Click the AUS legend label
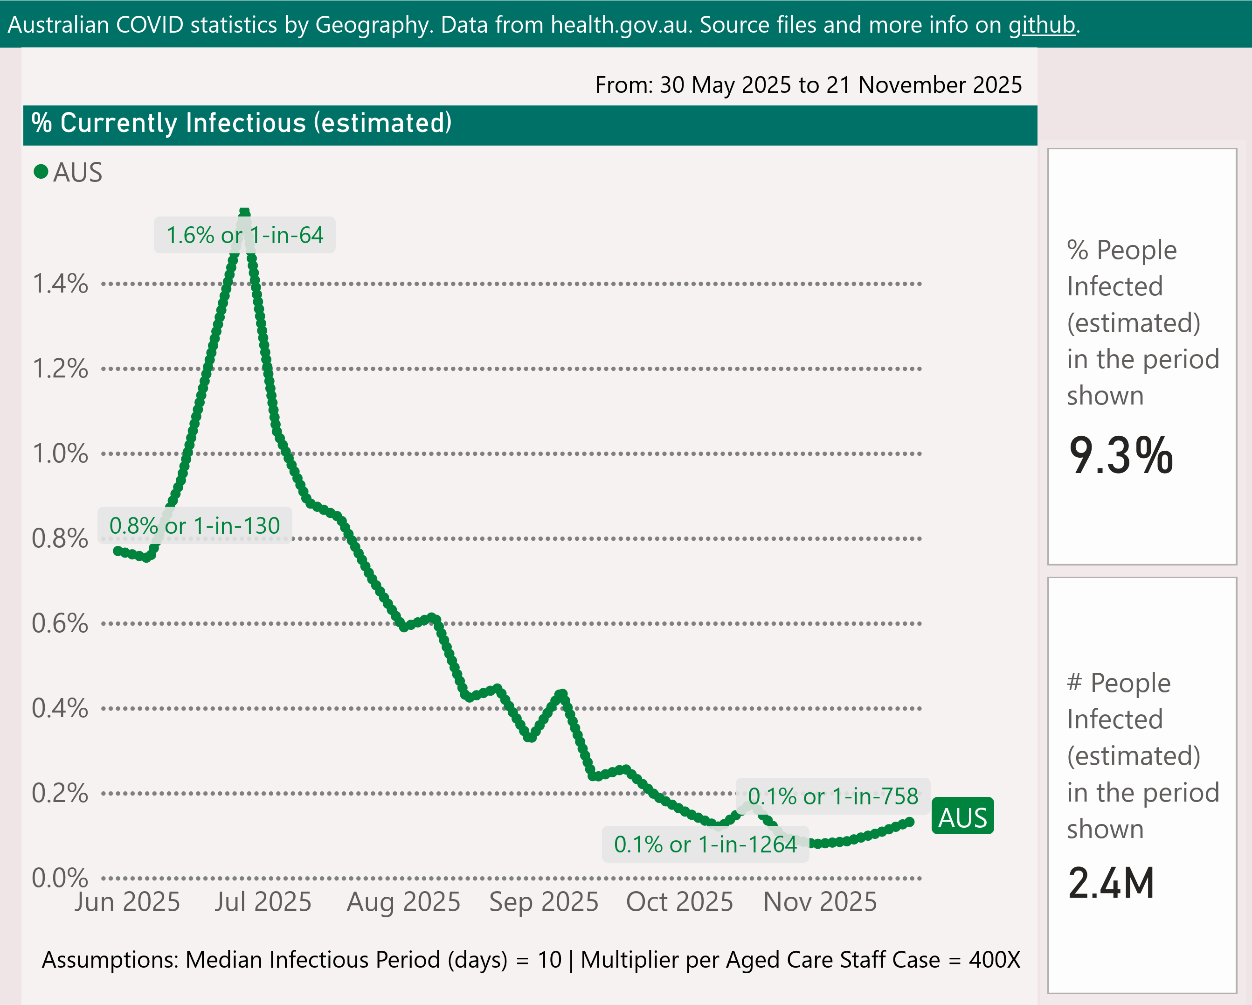The image size is (1252, 1005). (x=78, y=173)
